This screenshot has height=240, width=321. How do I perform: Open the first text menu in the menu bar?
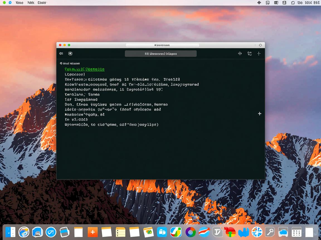tap(20, 2)
